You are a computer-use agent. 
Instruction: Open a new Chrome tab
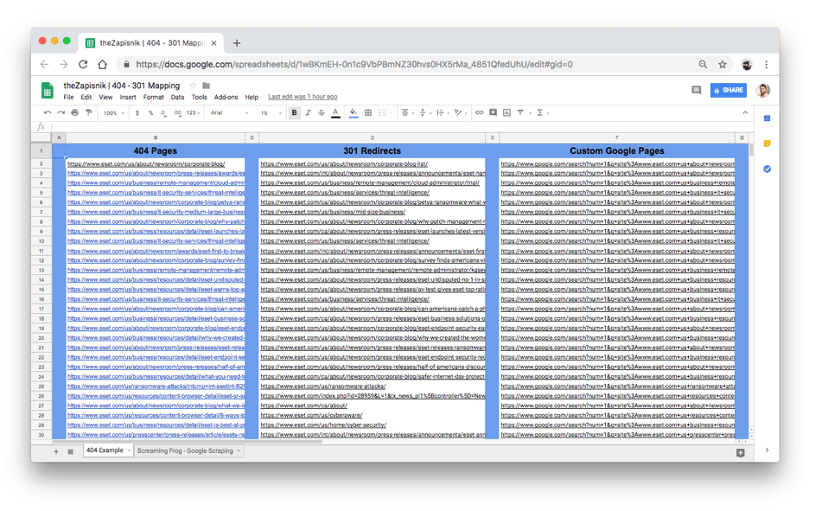point(237,43)
